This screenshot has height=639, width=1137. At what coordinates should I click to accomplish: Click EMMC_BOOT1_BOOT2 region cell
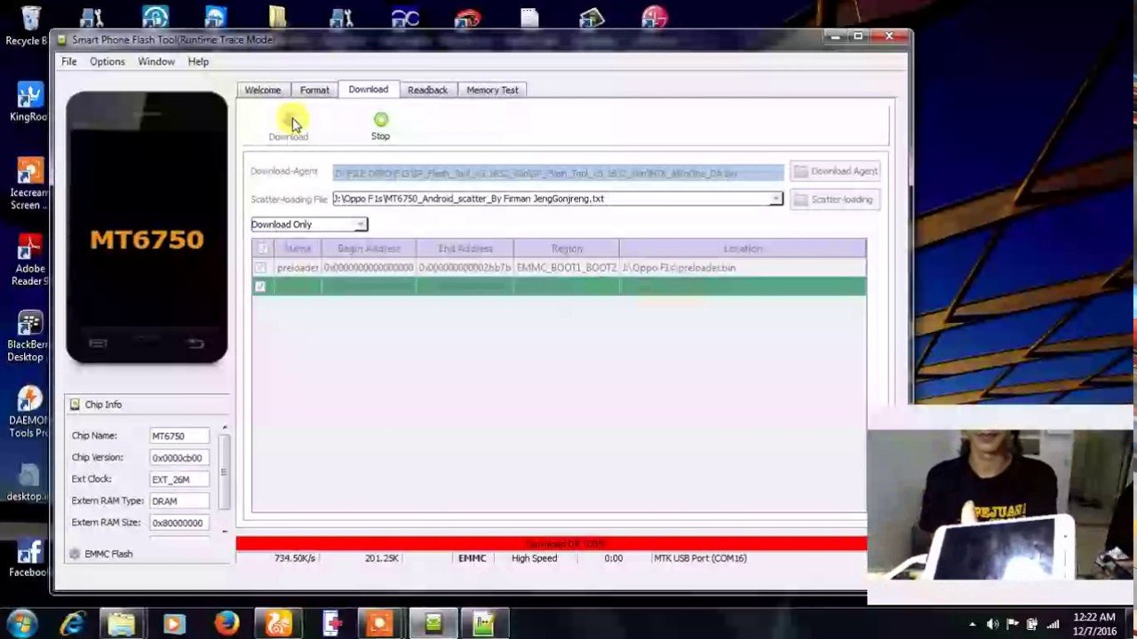567,267
